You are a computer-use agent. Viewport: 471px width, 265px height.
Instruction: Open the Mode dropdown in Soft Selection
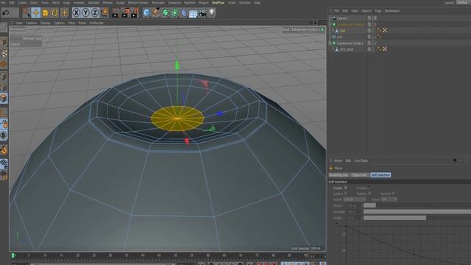coord(389,199)
